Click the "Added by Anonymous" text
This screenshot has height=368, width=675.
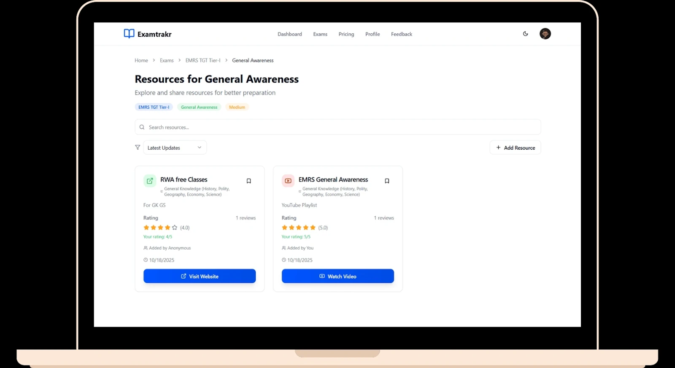coord(170,248)
